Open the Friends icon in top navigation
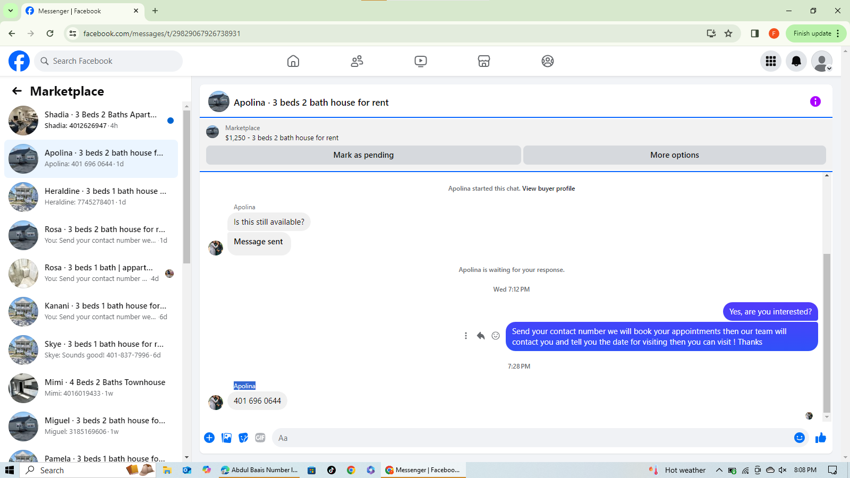 coord(357,61)
